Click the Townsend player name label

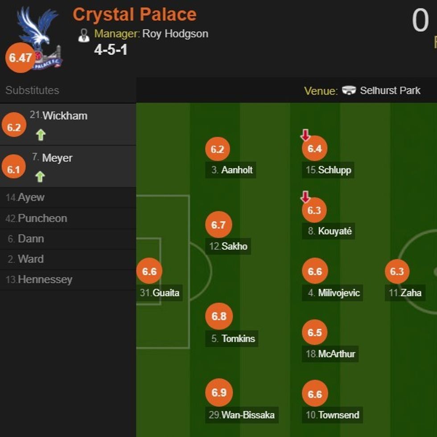coord(338,415)
